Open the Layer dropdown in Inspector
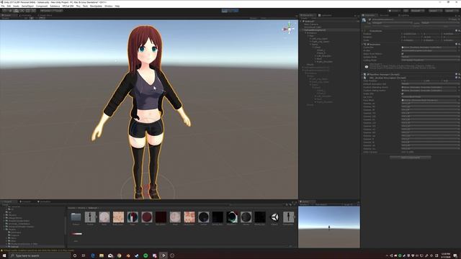 [x=439, y=23]
